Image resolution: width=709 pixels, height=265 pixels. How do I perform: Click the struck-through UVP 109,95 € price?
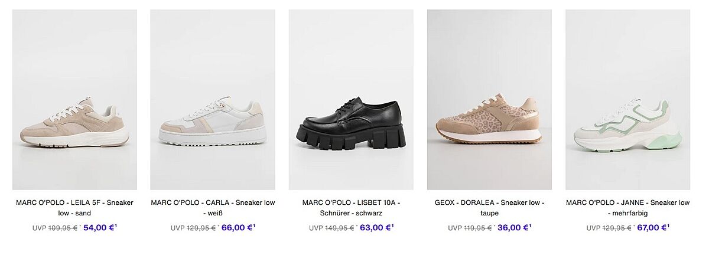63,228
